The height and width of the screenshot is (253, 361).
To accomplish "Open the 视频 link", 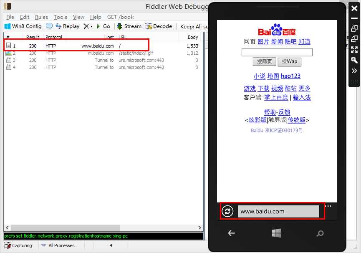I will pos(277,89).
